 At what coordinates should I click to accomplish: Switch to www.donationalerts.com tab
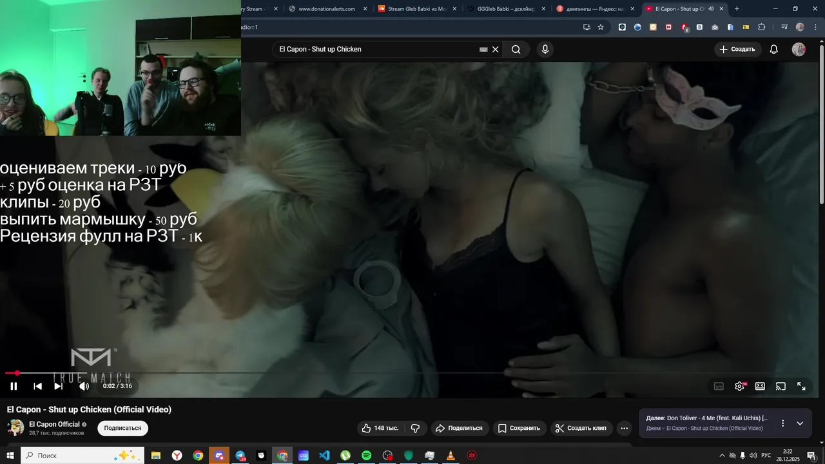pos(327,9)
